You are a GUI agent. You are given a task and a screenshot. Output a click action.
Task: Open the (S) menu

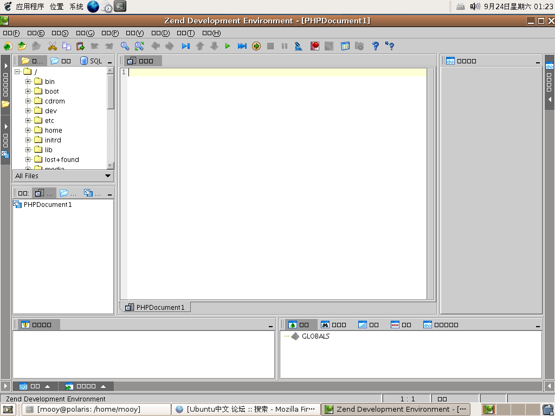coord(60,33)
